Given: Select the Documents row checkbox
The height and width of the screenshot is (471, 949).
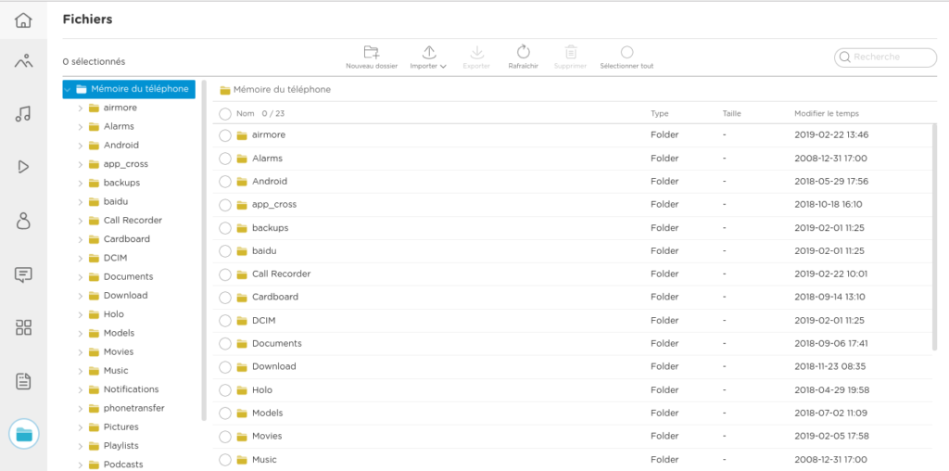Looking at the screenshot, I should pos(225,344).
